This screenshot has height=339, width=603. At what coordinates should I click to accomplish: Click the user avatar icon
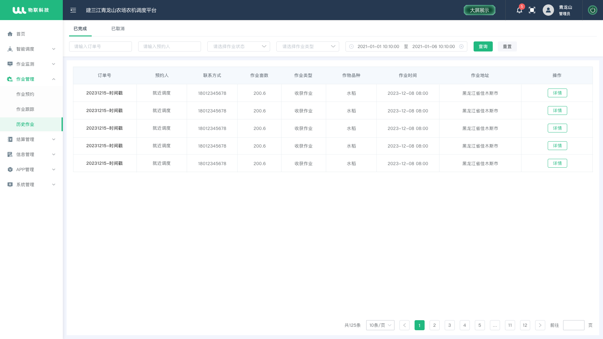[x=548, y=10]
